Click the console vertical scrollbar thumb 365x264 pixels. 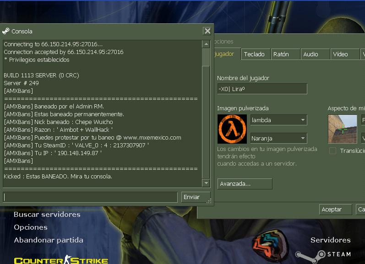coord(206,57)
